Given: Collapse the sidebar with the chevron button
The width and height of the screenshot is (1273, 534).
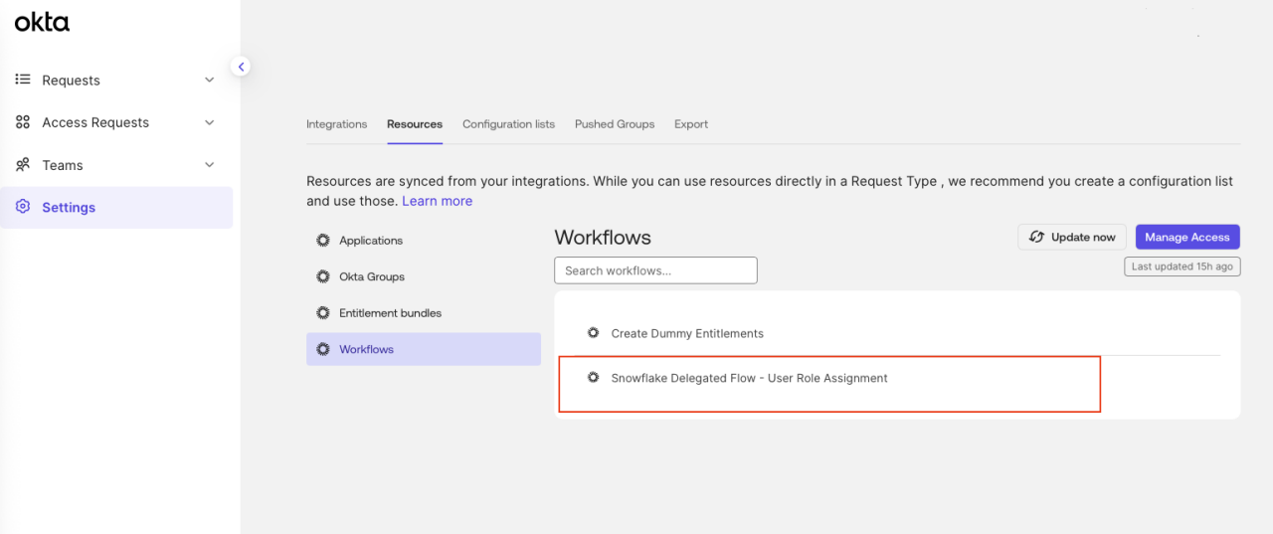Looking at the screenshot, I should pyautogui.click(x=241, y=67).
